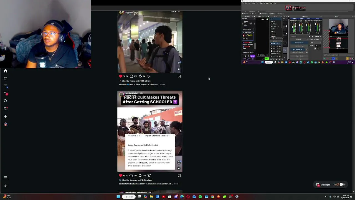
Task: Play the sebdrive street interview video
Action: click(150, 42)
